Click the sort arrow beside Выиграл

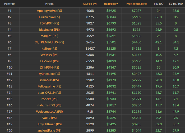pos(117,4)
